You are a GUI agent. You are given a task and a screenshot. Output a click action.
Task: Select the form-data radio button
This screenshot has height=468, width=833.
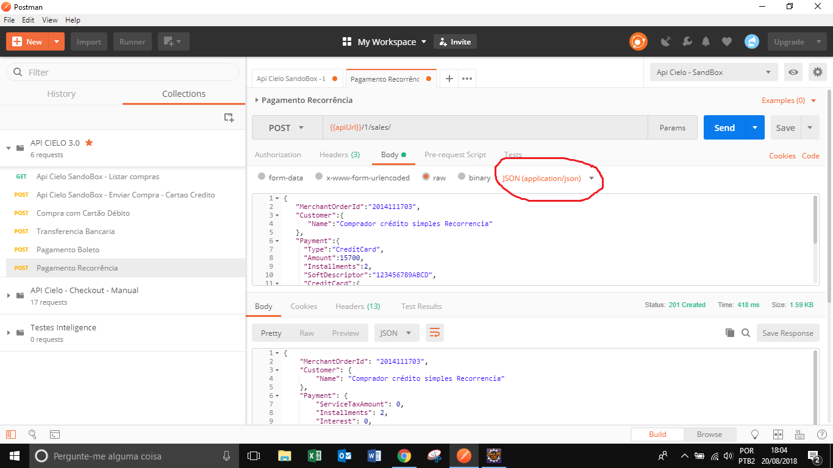pyautogui.click(x=262, y=177)
